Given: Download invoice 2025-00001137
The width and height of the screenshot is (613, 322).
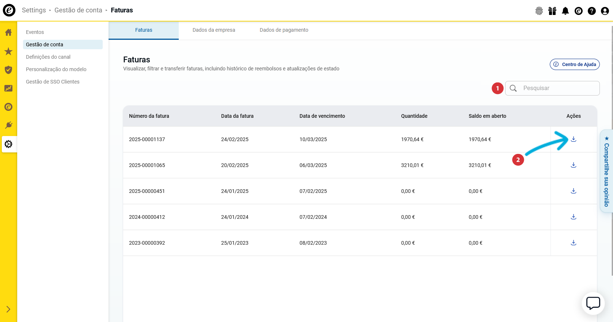Looking at the screenshot, I should [x=573, y=139].
